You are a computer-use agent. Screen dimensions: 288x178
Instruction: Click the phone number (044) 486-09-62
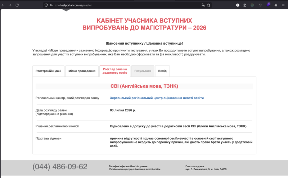60,166
